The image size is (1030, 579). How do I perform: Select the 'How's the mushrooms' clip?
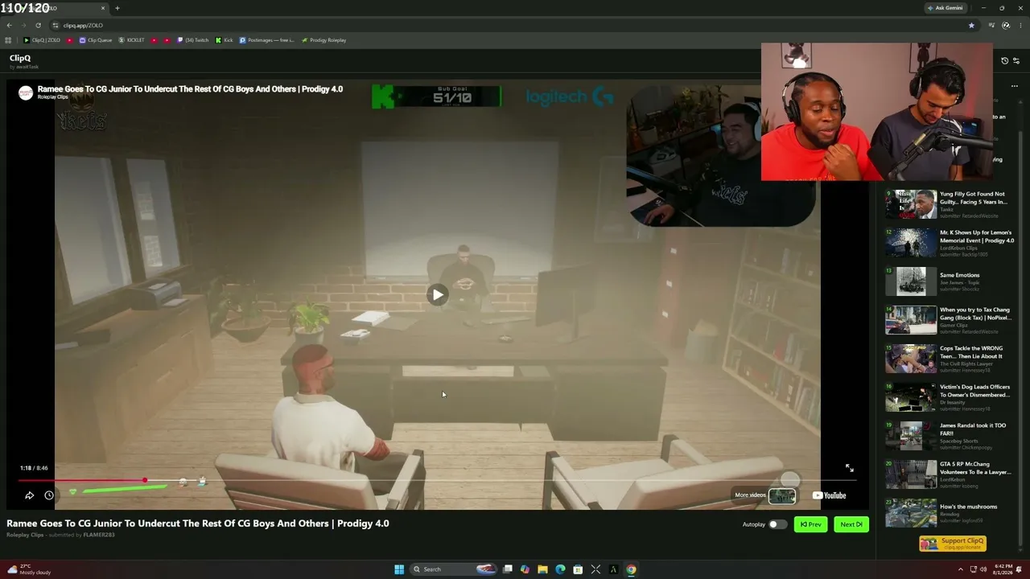pos(949,513)
